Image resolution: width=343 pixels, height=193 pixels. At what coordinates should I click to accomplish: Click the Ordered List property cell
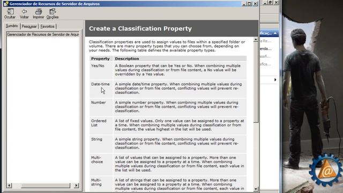tap(101, 125)
